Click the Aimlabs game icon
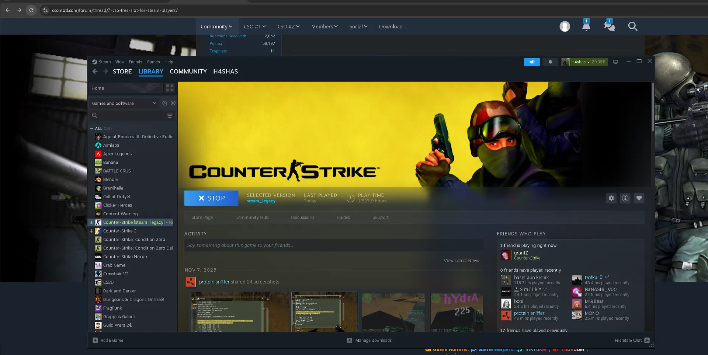Screen dimensions: 708x355 pos(98,145)
